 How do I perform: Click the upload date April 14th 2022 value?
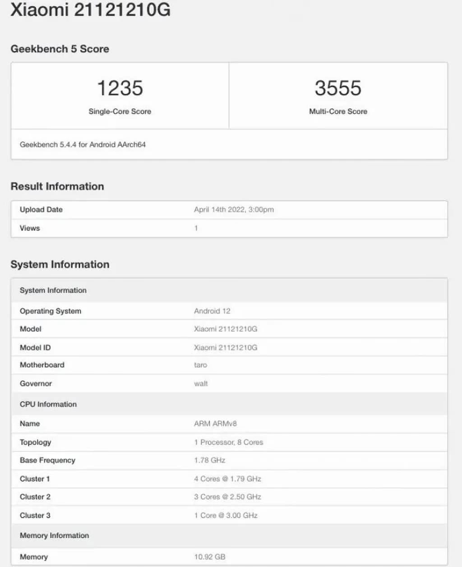[x=234, y=210]
